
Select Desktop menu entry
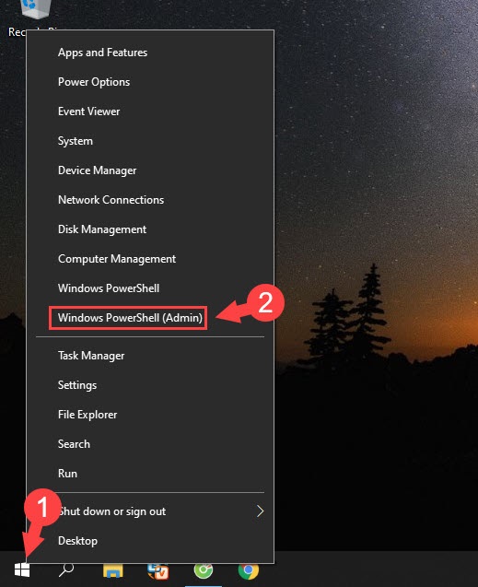tap(150, 541)
